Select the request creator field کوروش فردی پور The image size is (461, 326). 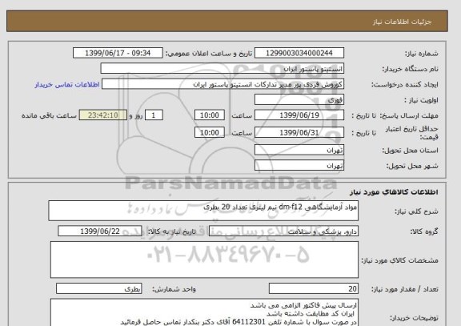[x=222, y=84]
